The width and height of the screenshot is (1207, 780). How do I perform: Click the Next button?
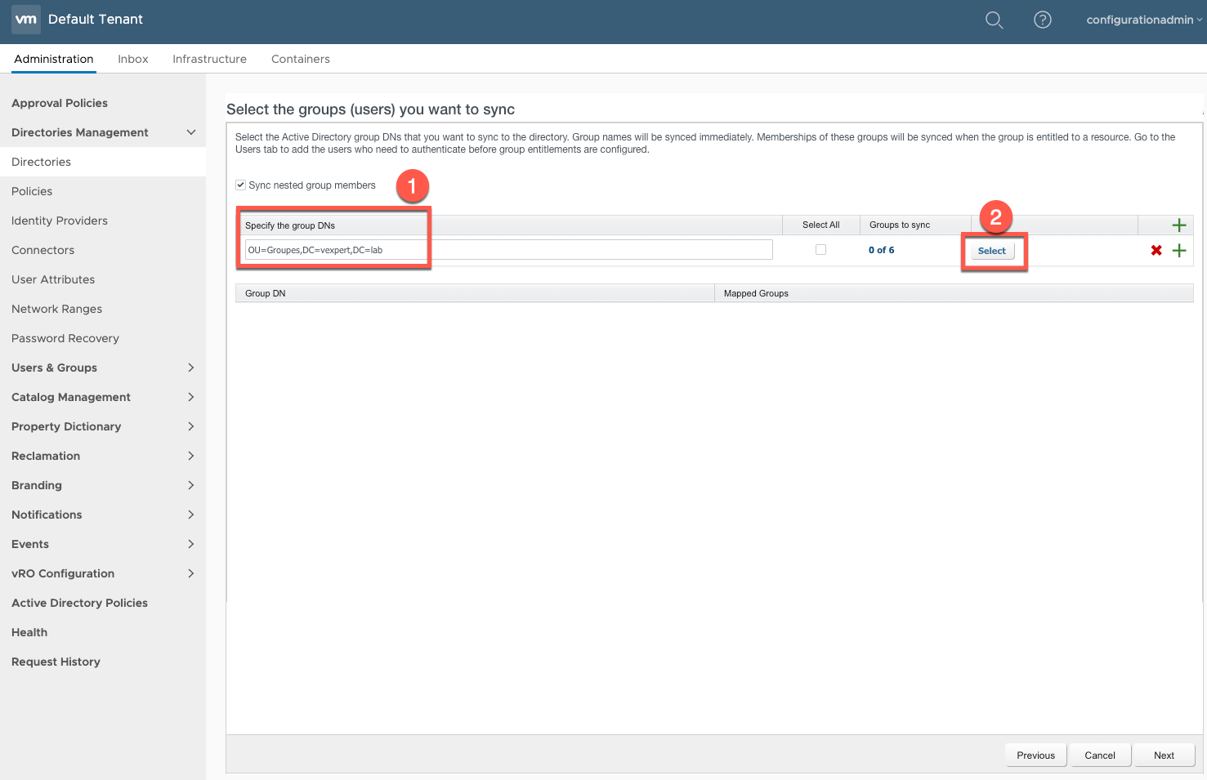point(1164,755)
